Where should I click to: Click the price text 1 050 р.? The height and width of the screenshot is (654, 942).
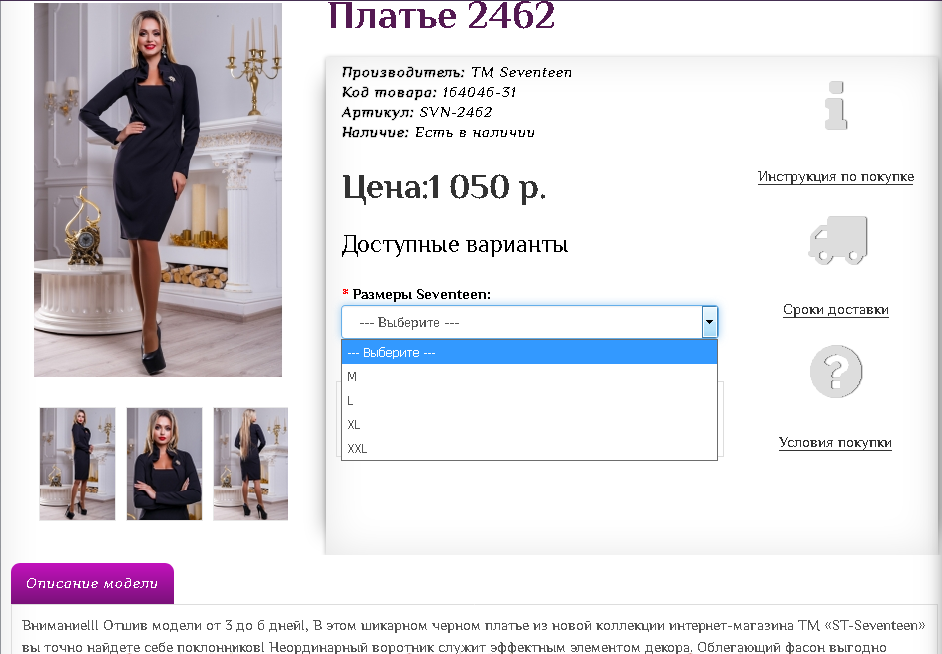pyautogui.click(x=487, y=187)
